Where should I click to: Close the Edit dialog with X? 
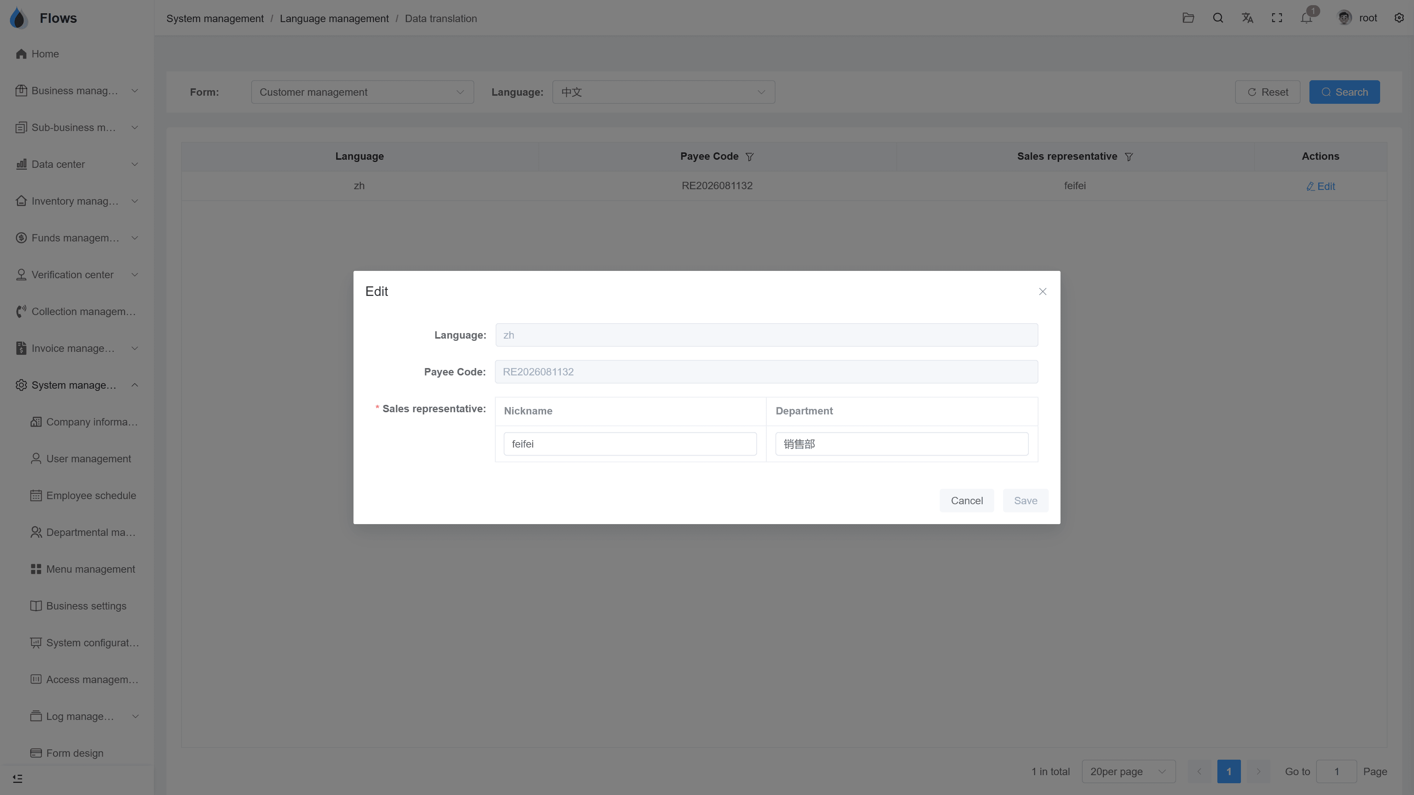click(x=1043, y=291)
